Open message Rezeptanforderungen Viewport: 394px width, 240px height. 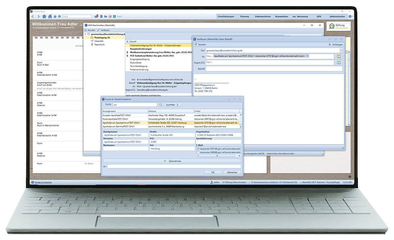pos(141,49)
